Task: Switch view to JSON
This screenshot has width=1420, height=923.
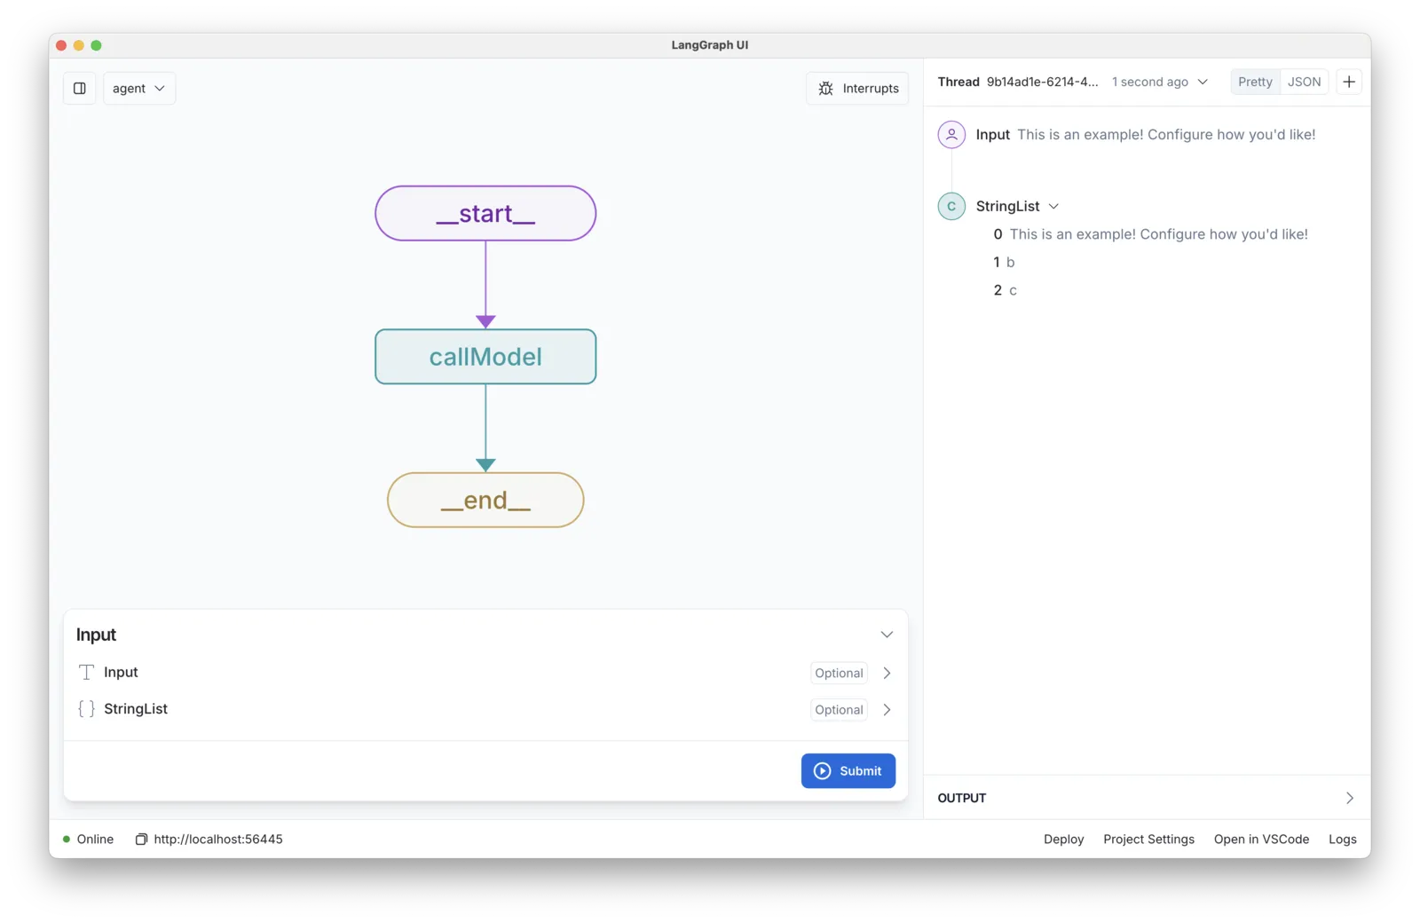Action: 1304,82
